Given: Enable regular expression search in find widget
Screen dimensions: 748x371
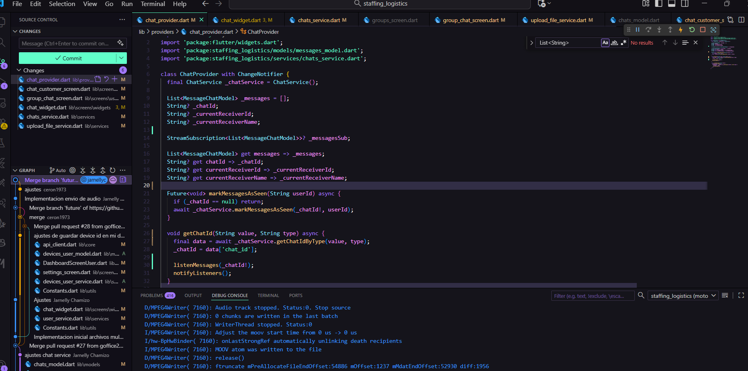Looking at the screenshot, I should [x=624, y=43].
